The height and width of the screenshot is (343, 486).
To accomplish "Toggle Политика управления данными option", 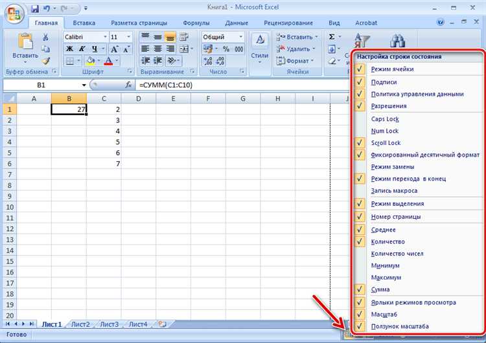I will click(x=419, y=94).
